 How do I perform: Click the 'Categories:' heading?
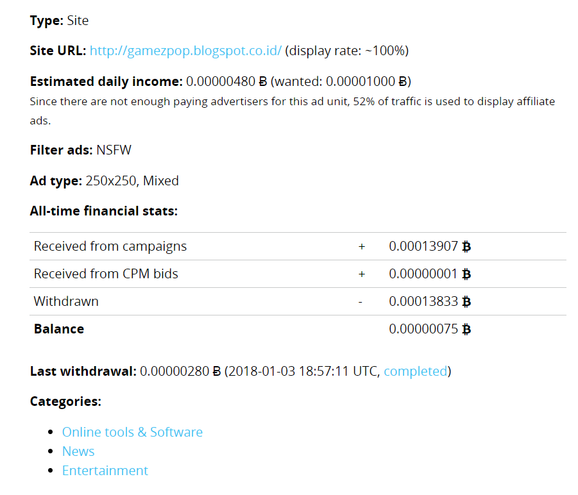(65, 401)
